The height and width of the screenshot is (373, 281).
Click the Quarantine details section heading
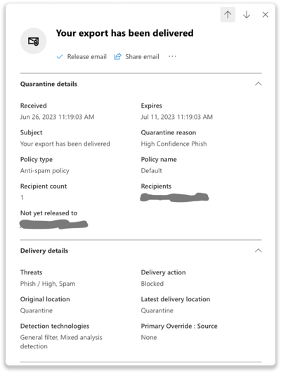pos(48,84)
